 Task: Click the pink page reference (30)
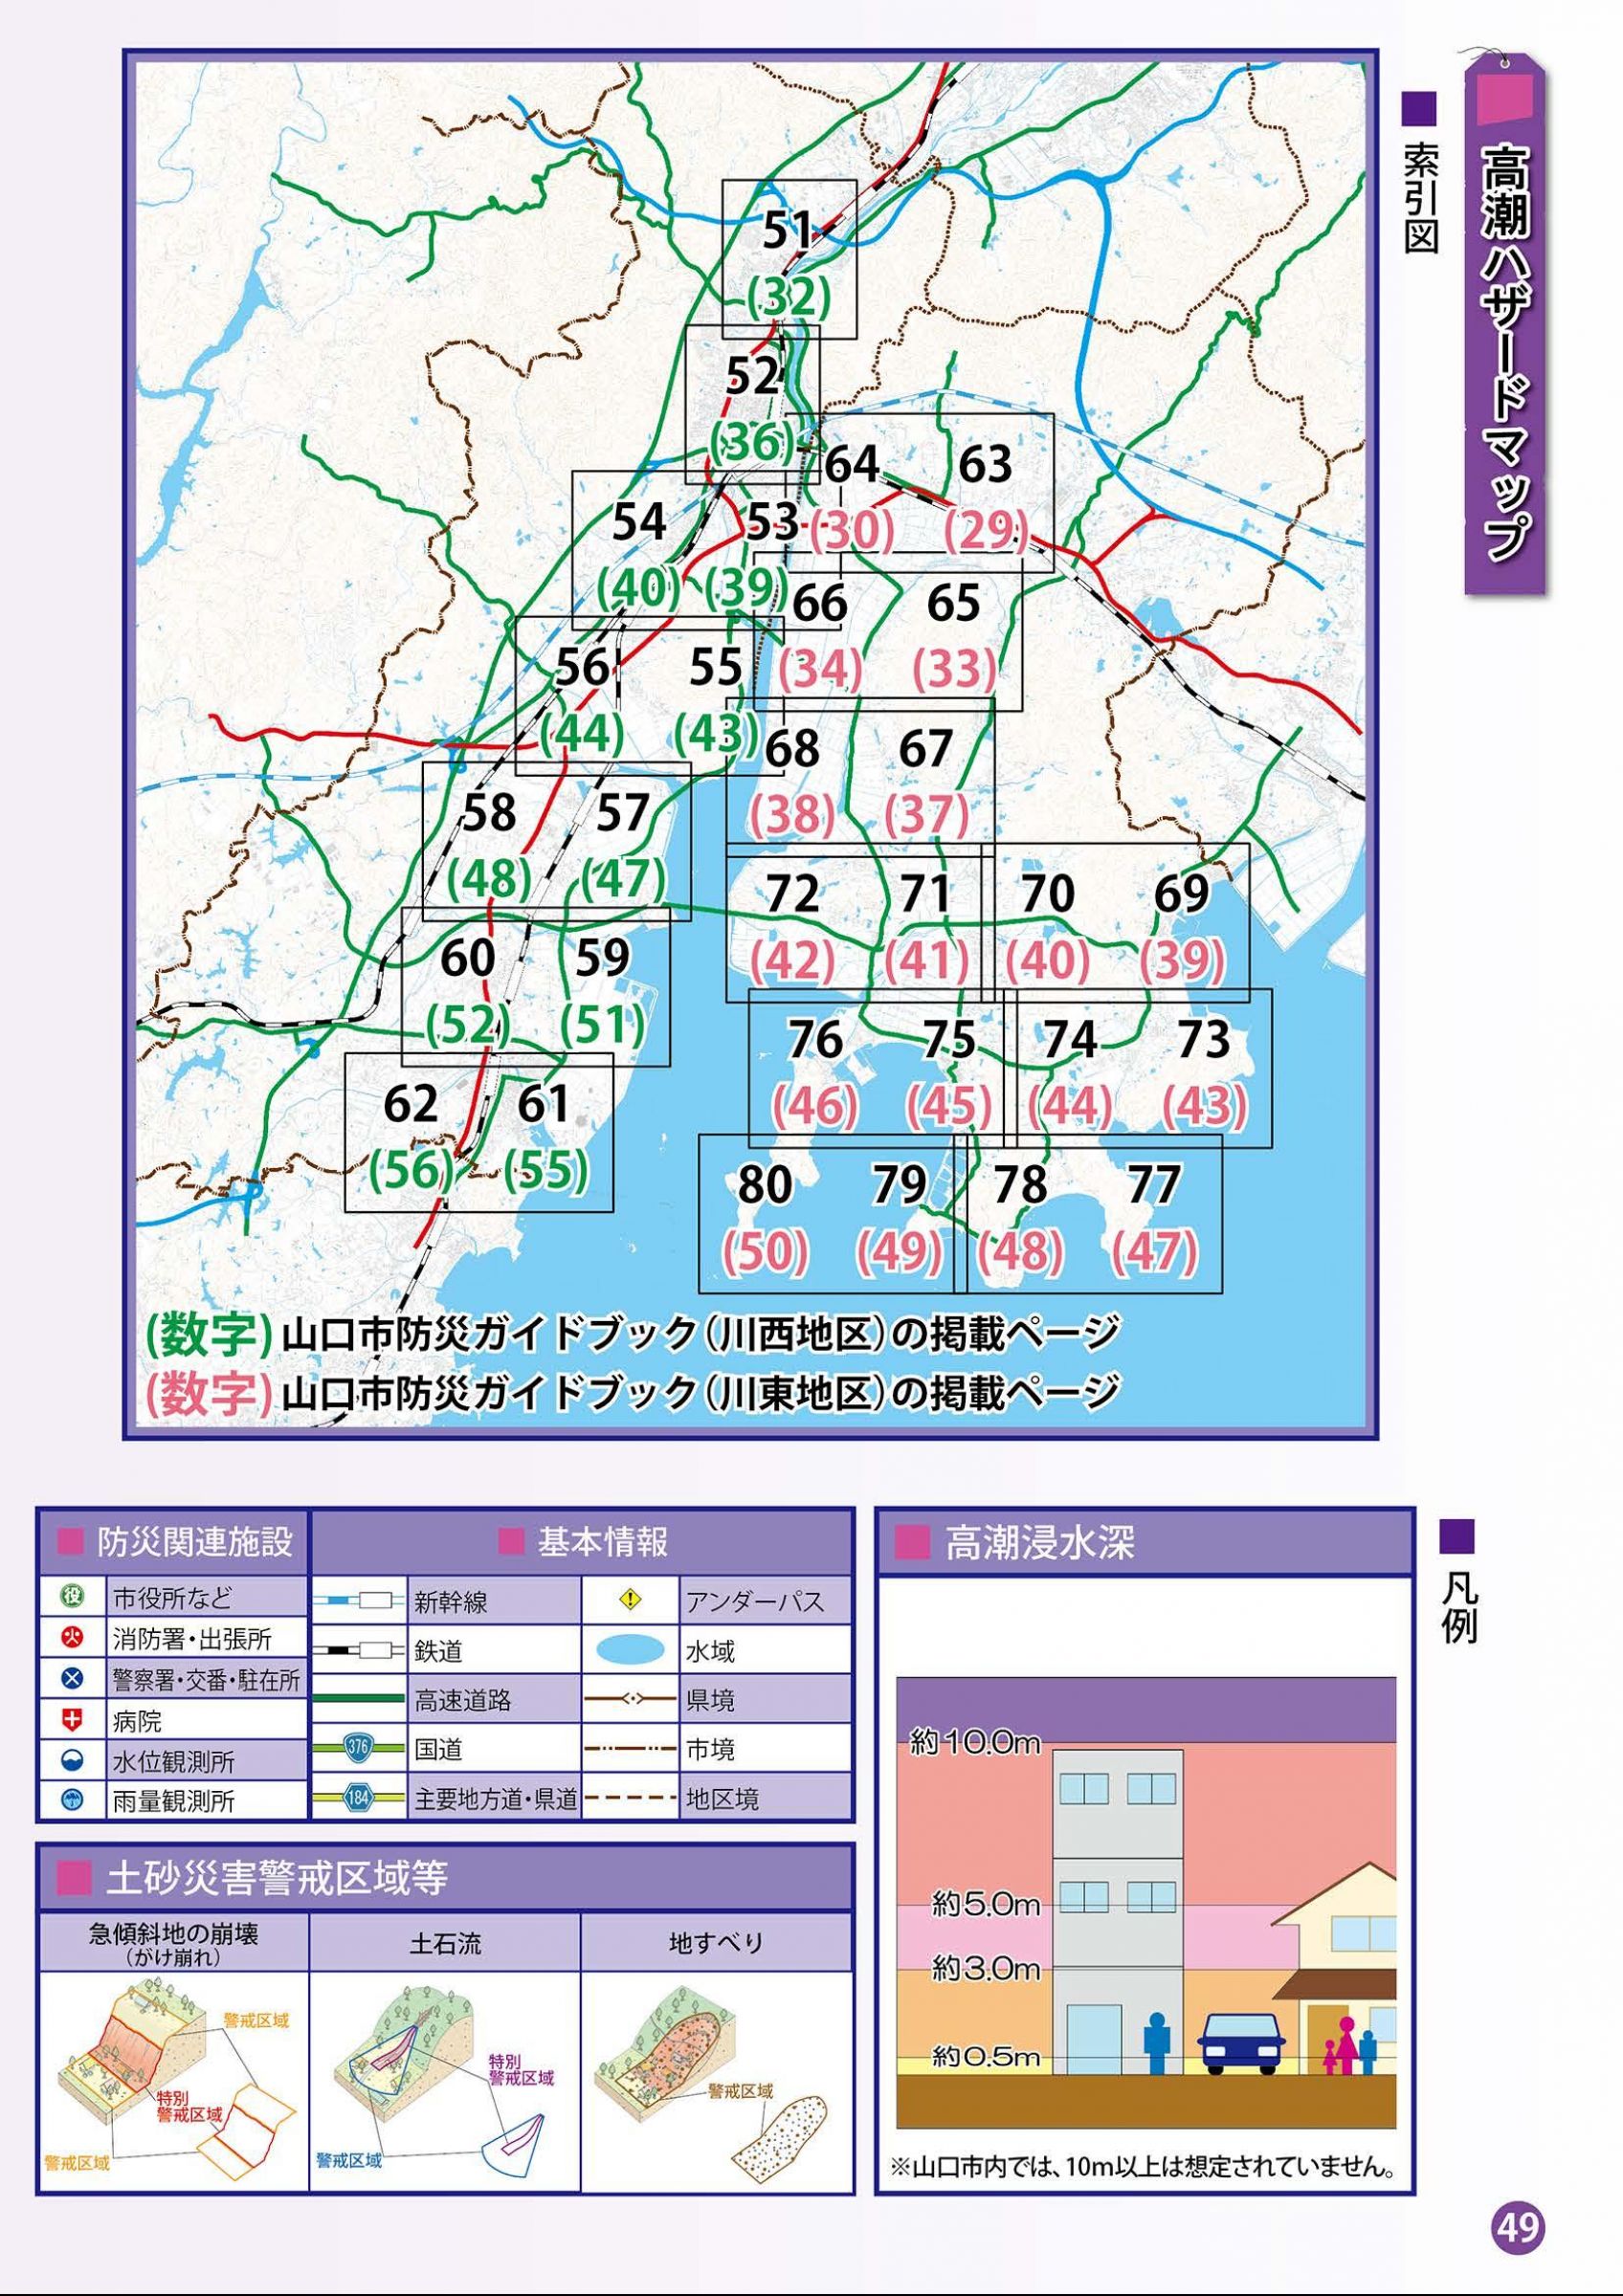click(x=851, y=530)
